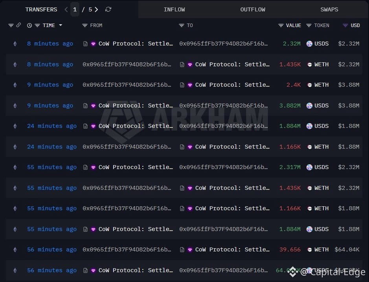This screenshot has height=282, width=369.
Task: Go to previous page arrow
Action: click(x=66, y=9)
